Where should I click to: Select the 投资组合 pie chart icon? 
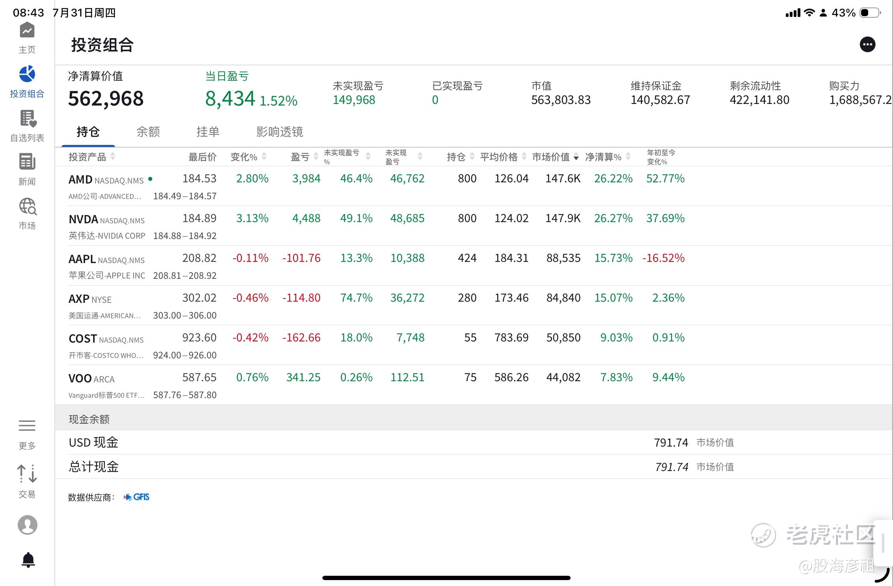tap(27, 74)
